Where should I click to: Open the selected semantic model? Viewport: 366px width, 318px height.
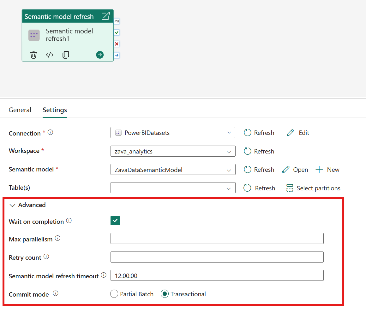295,170
